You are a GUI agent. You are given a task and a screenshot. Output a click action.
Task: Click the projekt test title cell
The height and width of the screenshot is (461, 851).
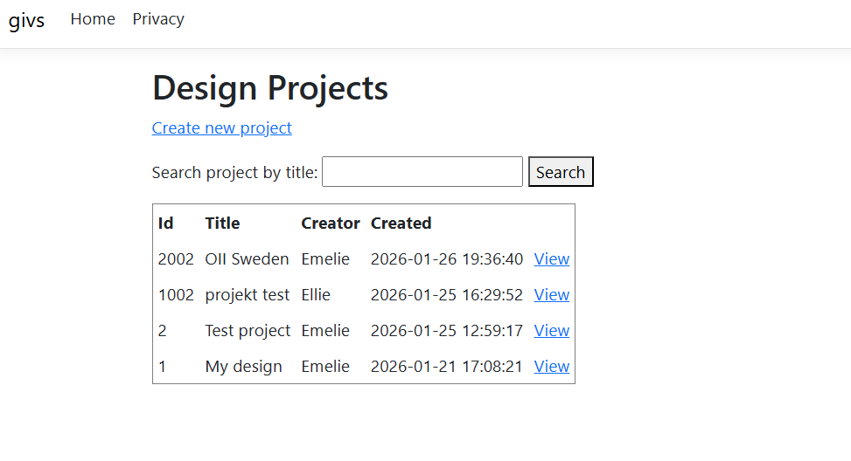tap(247, 295)
